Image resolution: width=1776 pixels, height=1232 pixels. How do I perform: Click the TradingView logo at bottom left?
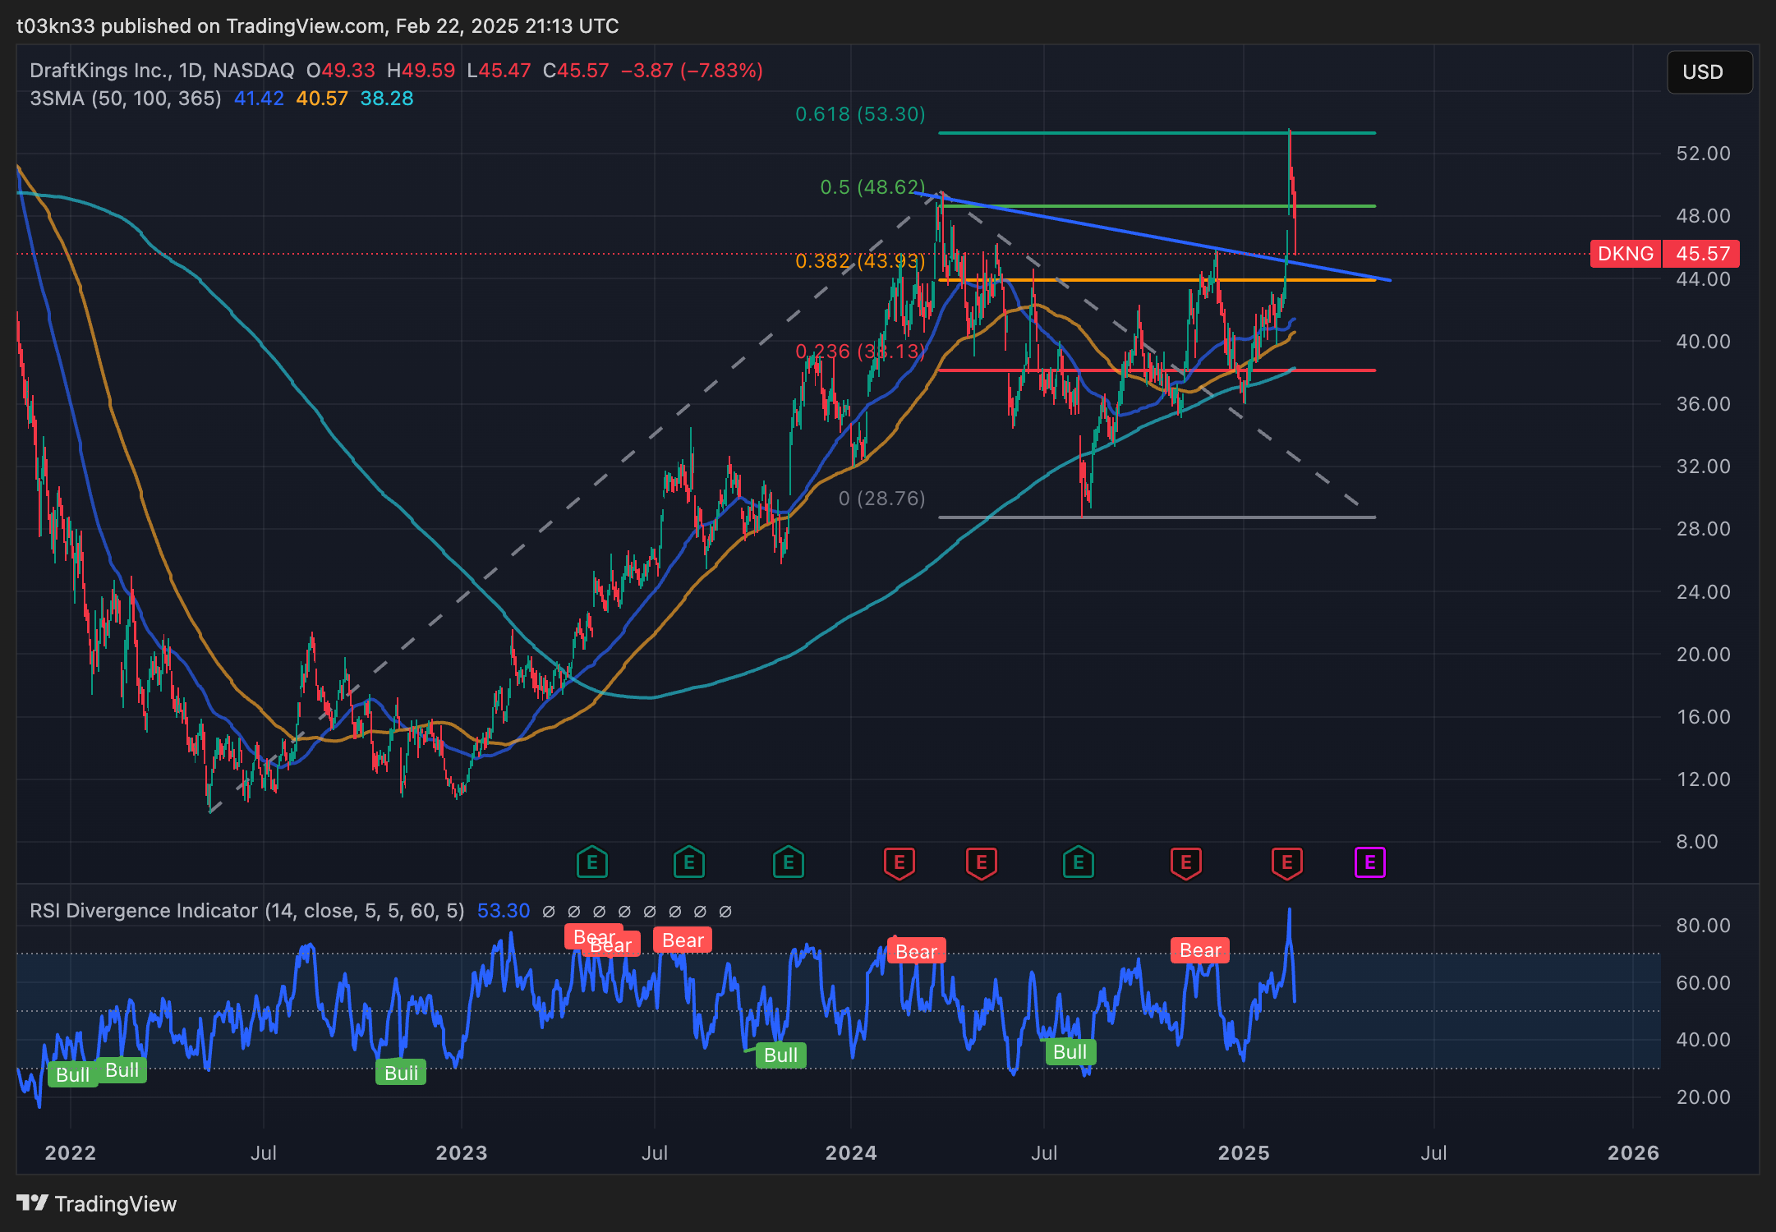point(96,1204)
